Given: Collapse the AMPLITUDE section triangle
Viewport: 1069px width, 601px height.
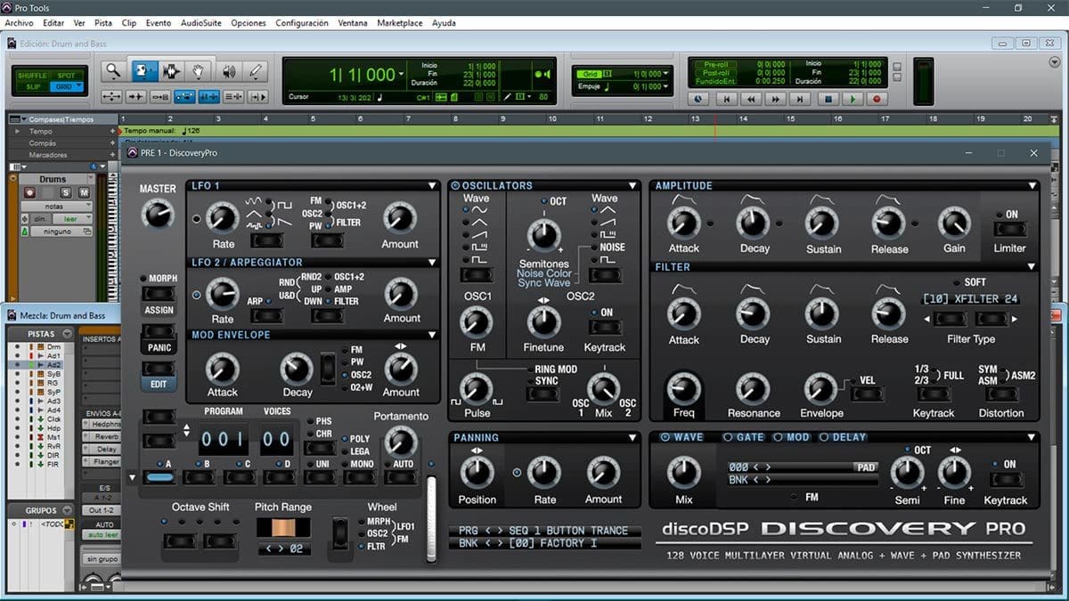Looking at the screenshot, I should click(x=1032, y=186).
